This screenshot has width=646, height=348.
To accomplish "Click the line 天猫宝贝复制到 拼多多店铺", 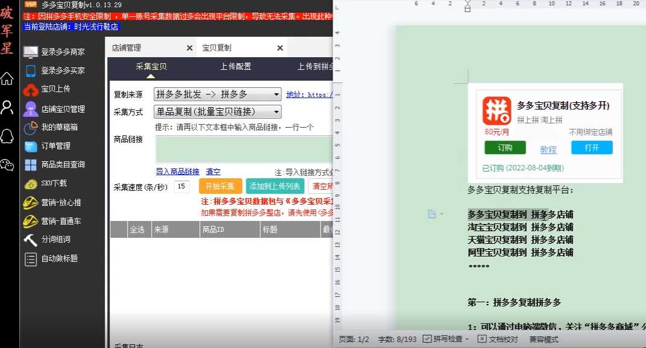I will (x=520, y=240).
